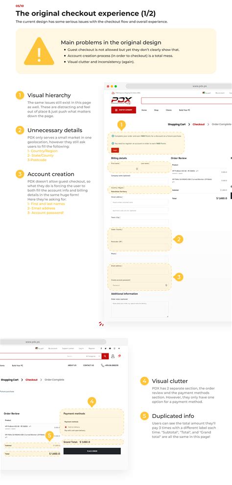Open the Home menu item
This screenshot has width=232, height=485.
[x=144, y=110]
